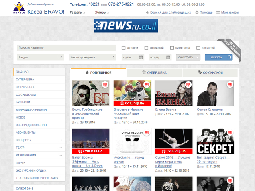The image size is (255, 191).
Task: Select ЭКСКУРСИИ И ОТДЫХ in sidebar
Action: (39, 171)
